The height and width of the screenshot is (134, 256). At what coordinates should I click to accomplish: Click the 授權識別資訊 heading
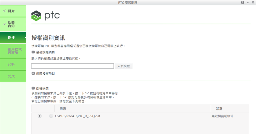tap(48, 38)
